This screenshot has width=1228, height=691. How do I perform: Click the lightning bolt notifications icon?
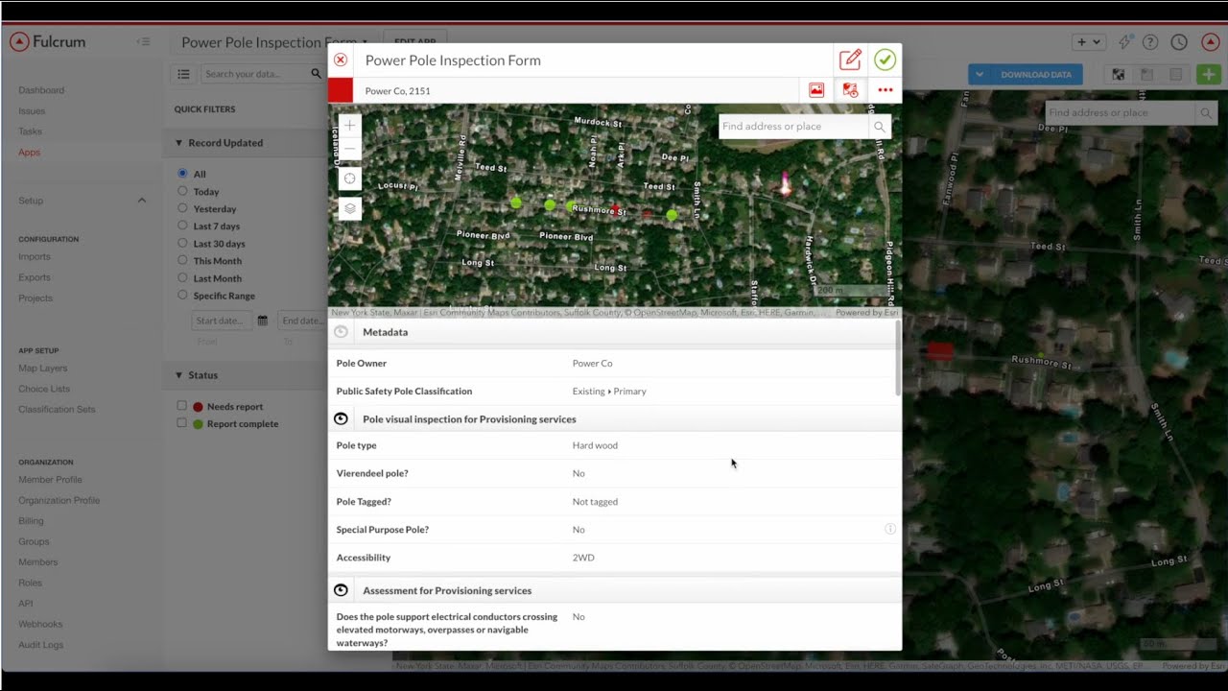(x=1124, y=42)
